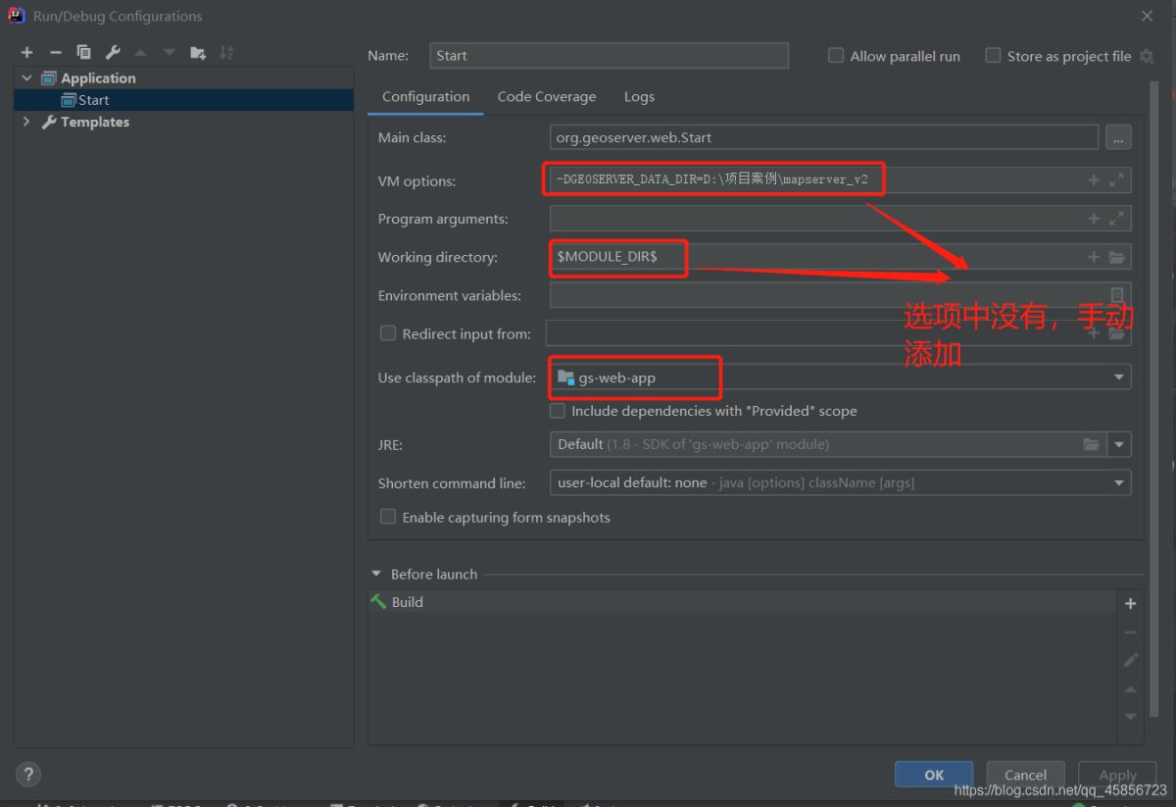Enable Allow parallel run checkbox
Screen dimensions: 1176x807
[x=836, y=56]
